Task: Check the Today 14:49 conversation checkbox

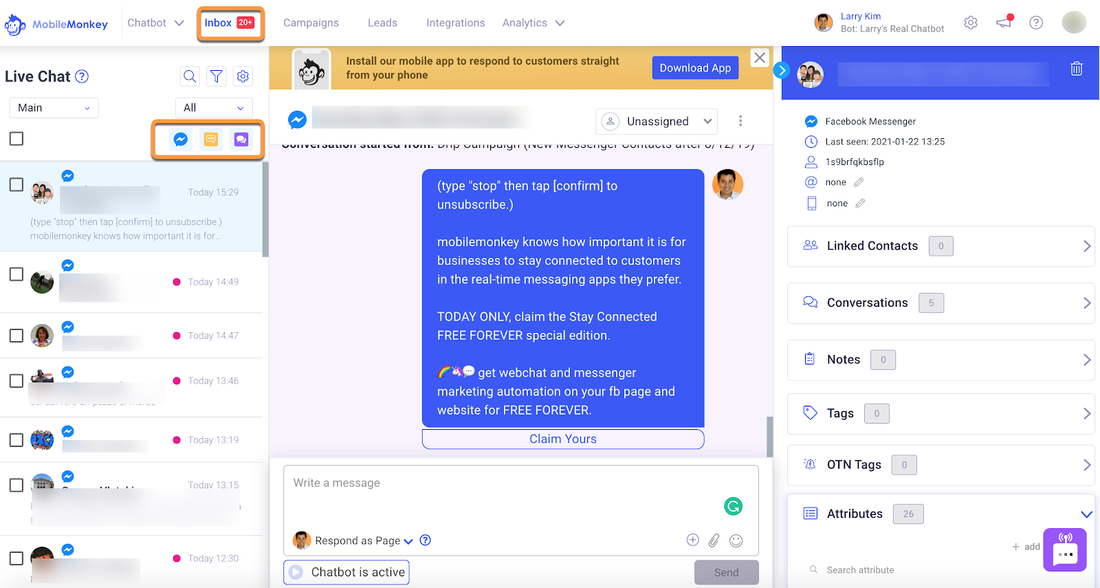Action: [x=16, y=274]
